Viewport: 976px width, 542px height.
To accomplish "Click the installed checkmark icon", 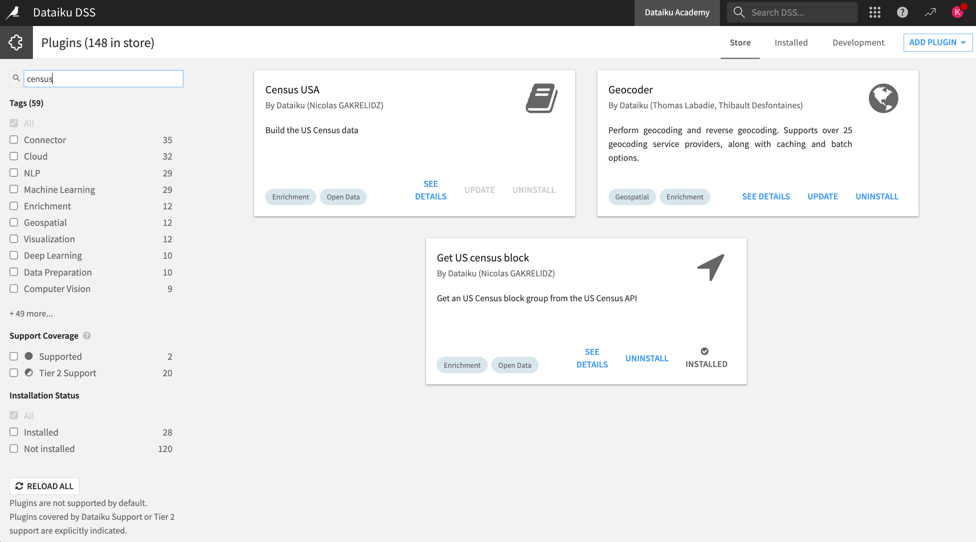I will 704,351.
